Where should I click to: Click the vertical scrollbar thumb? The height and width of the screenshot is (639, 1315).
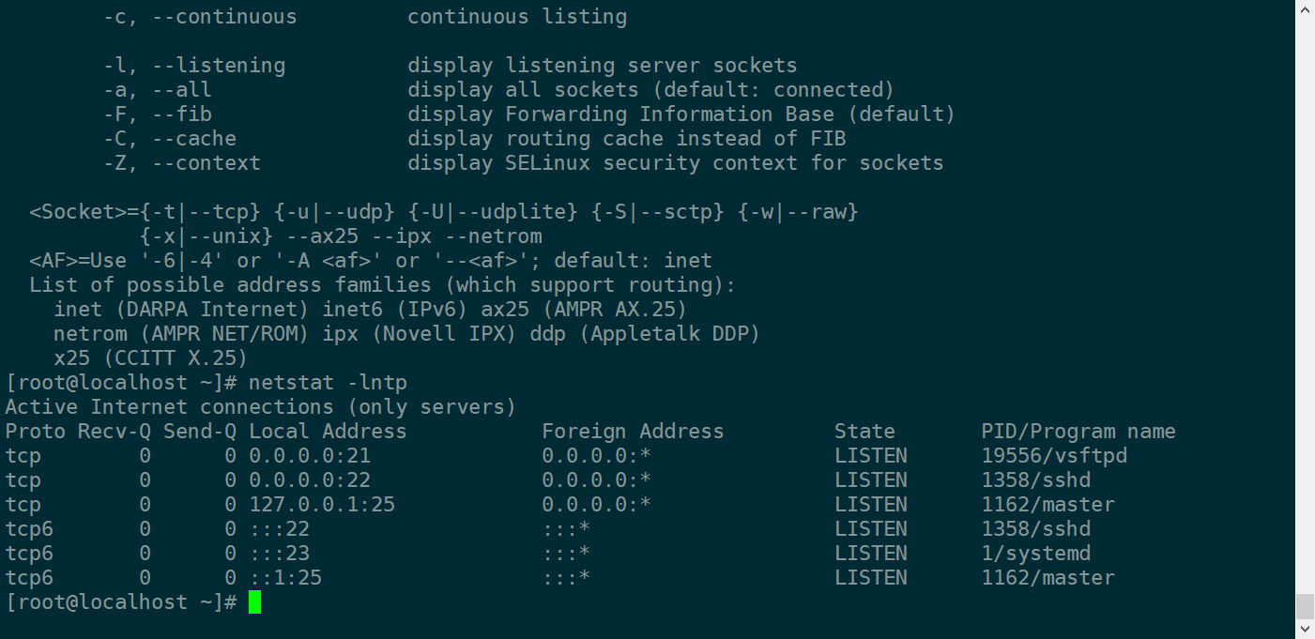(1305, 605)
